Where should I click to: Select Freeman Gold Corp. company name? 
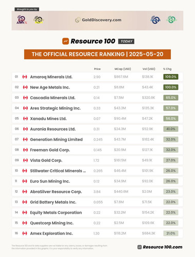click(x=50, y=150)
